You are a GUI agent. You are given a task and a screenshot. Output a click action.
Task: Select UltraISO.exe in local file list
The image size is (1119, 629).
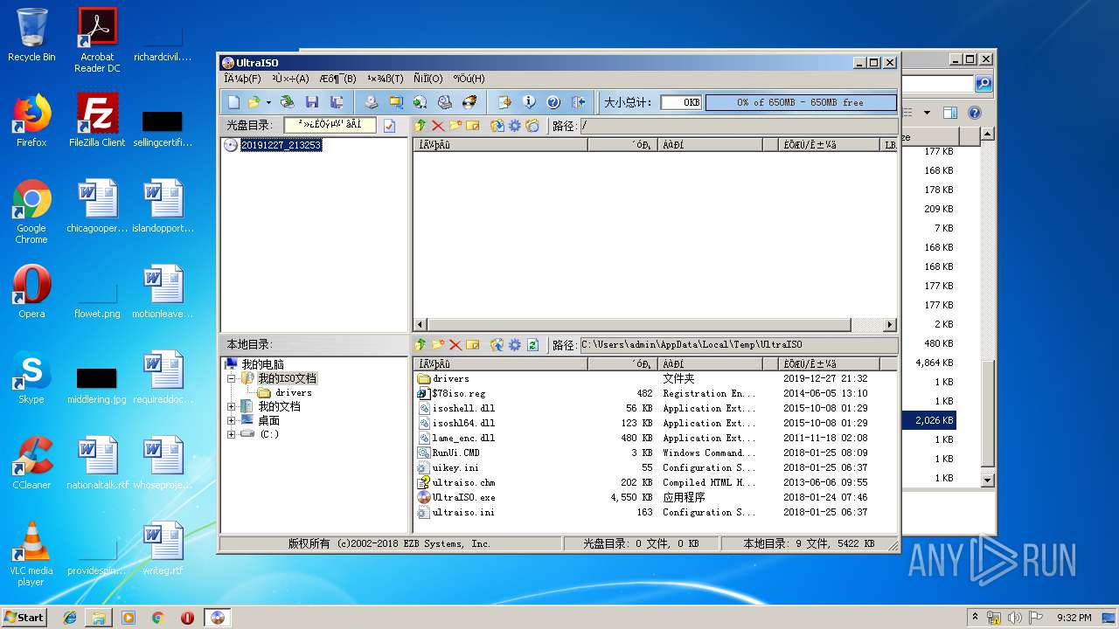click(464, 497)
